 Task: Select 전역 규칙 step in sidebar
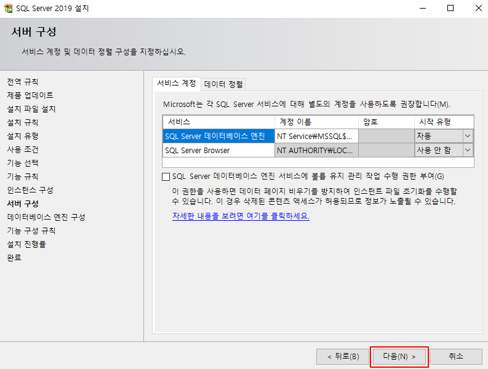[23, 82]
